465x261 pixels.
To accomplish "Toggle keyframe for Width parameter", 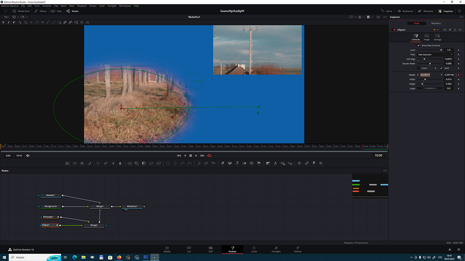I will tap(458, 79).
